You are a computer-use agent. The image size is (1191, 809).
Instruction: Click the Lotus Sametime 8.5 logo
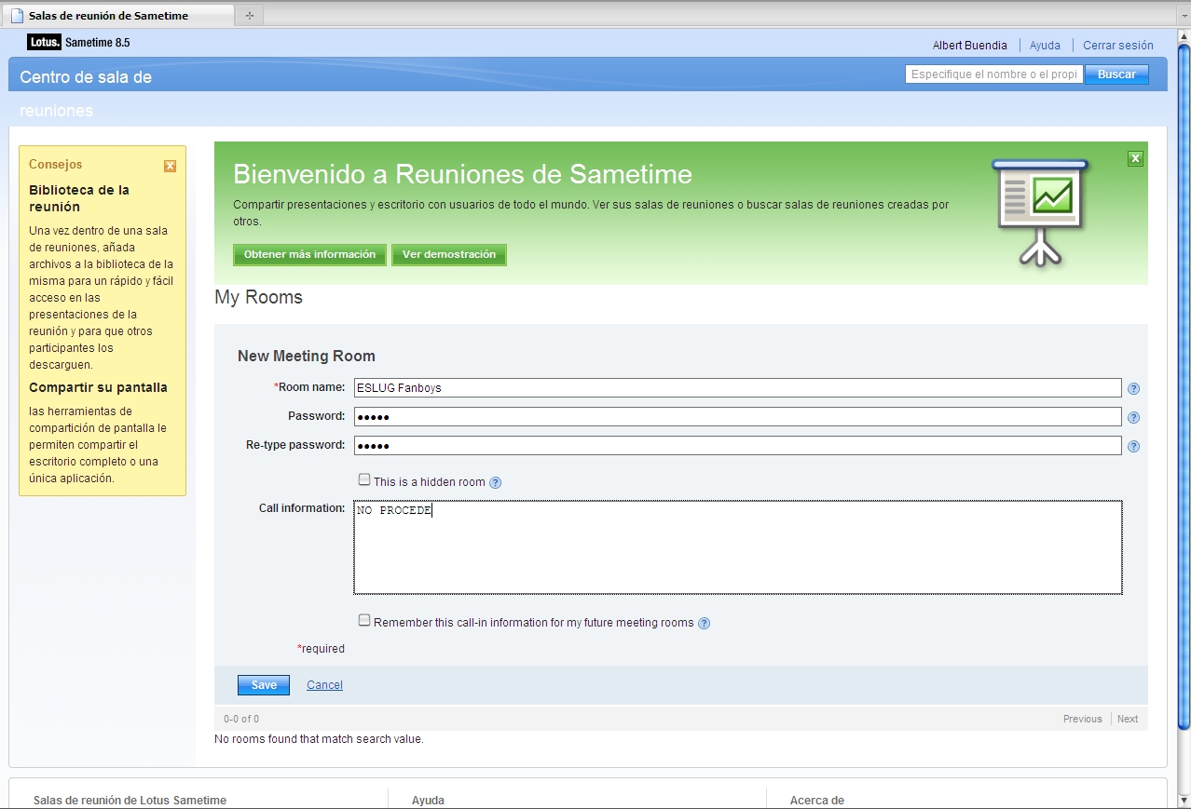78,42
